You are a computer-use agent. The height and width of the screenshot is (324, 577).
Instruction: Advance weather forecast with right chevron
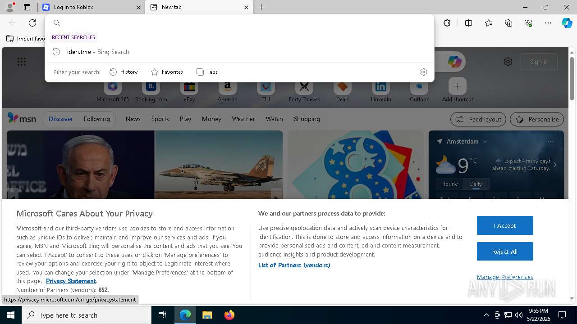(555, 165)
